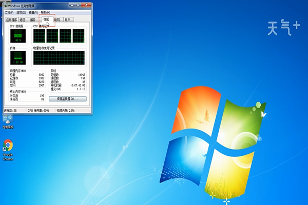Screen dimensions: 308x205
Task: Close the Task Manager window
Action: click(x=86, y=5)
